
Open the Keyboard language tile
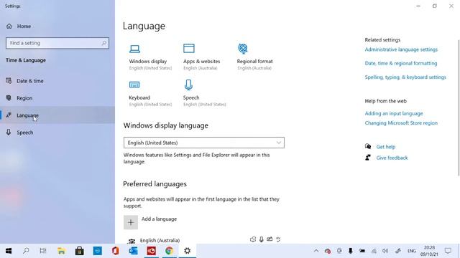(150, 94)
